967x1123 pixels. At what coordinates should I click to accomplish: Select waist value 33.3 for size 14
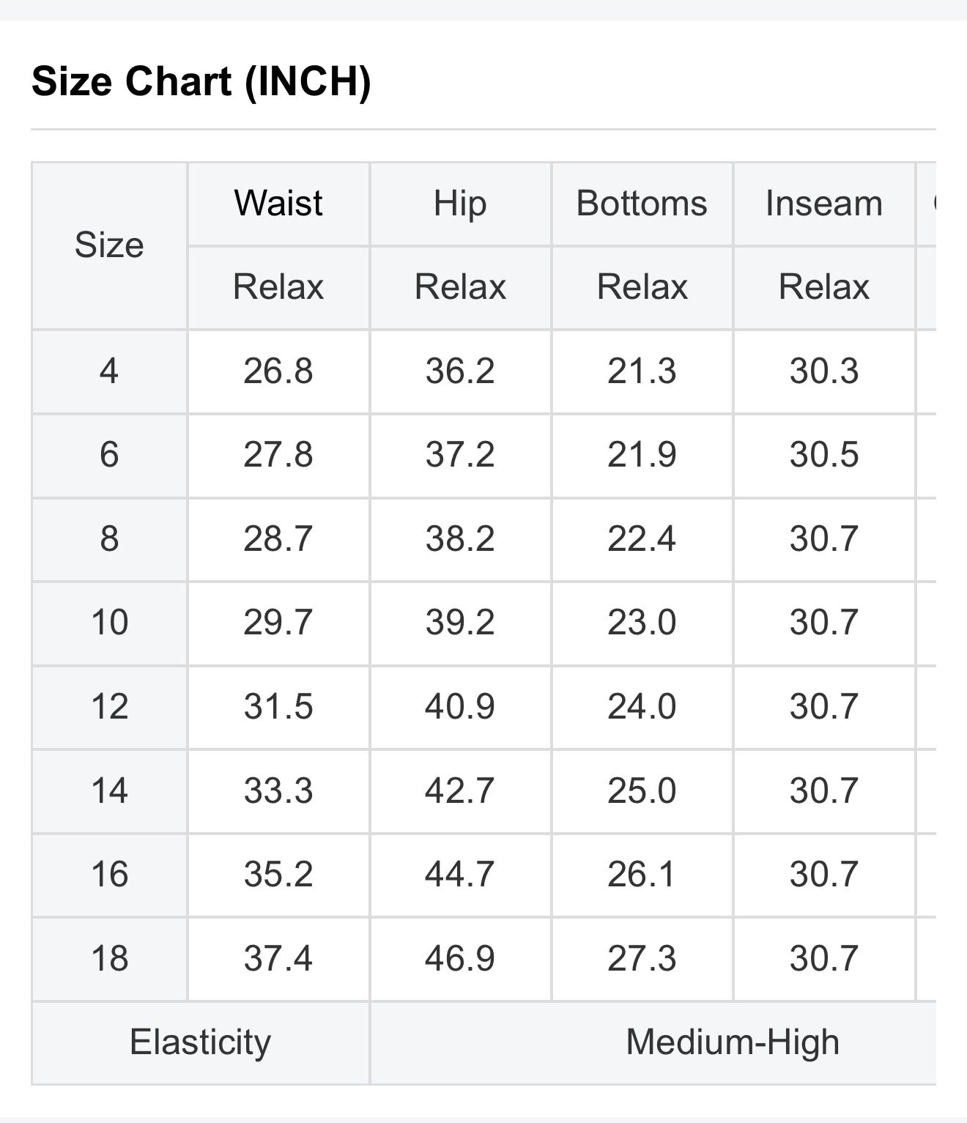click(x=278, y=790)
